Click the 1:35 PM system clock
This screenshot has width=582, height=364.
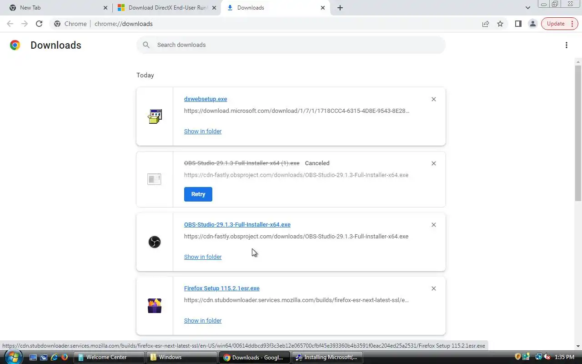564,358
